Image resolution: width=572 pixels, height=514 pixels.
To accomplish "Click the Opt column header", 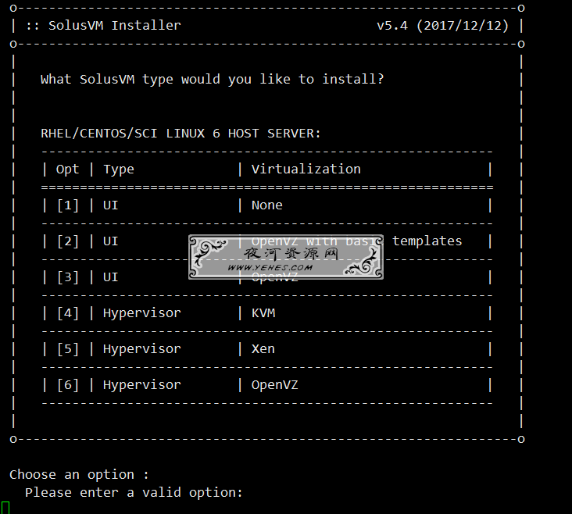I will point(67,170).
